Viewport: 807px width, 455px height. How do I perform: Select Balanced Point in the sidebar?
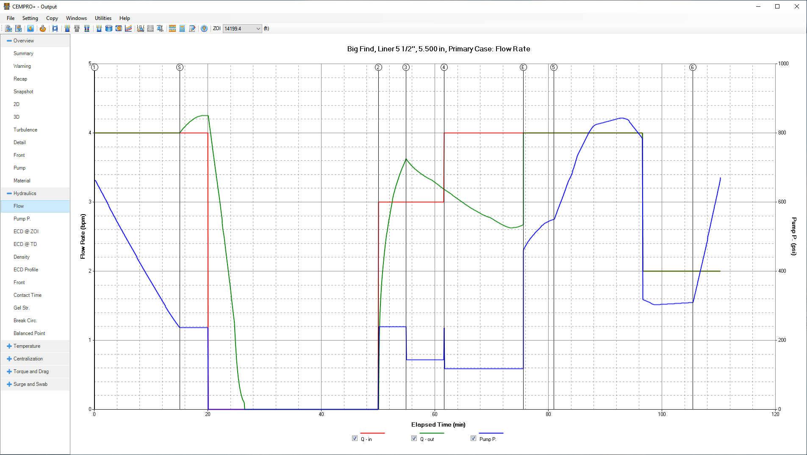coord(29,333)
